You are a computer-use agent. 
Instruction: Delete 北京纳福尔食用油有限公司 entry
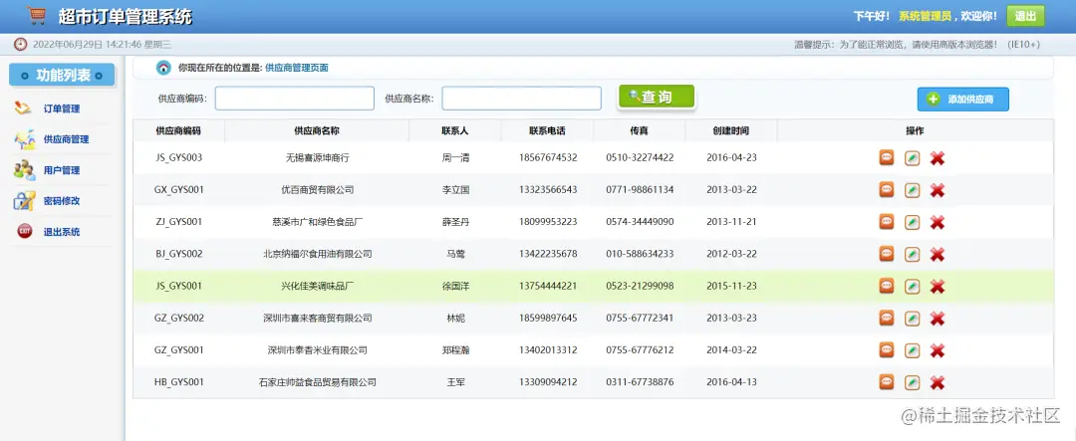[938, 255]
